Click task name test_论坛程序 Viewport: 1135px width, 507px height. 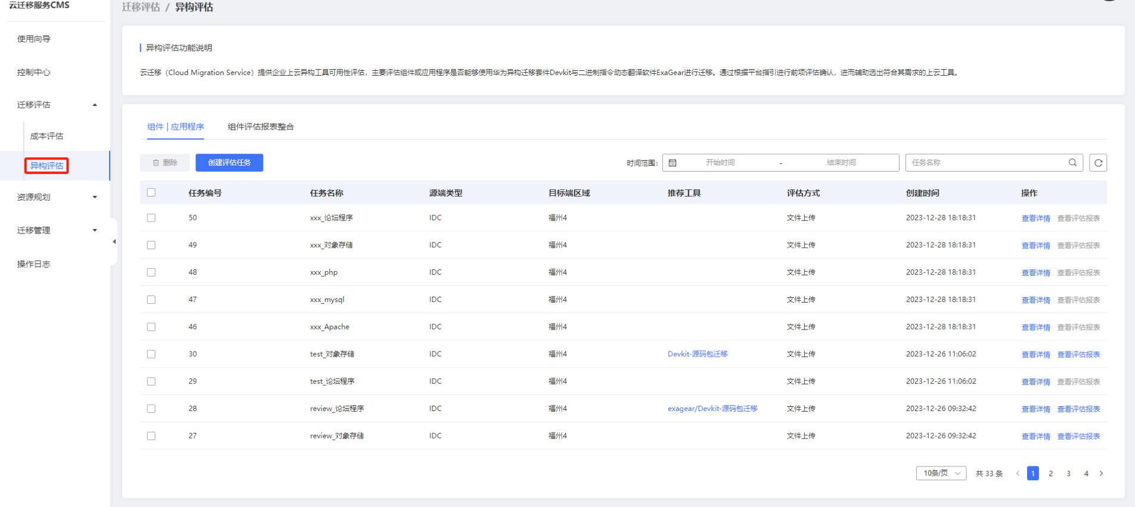pos(332,381)
